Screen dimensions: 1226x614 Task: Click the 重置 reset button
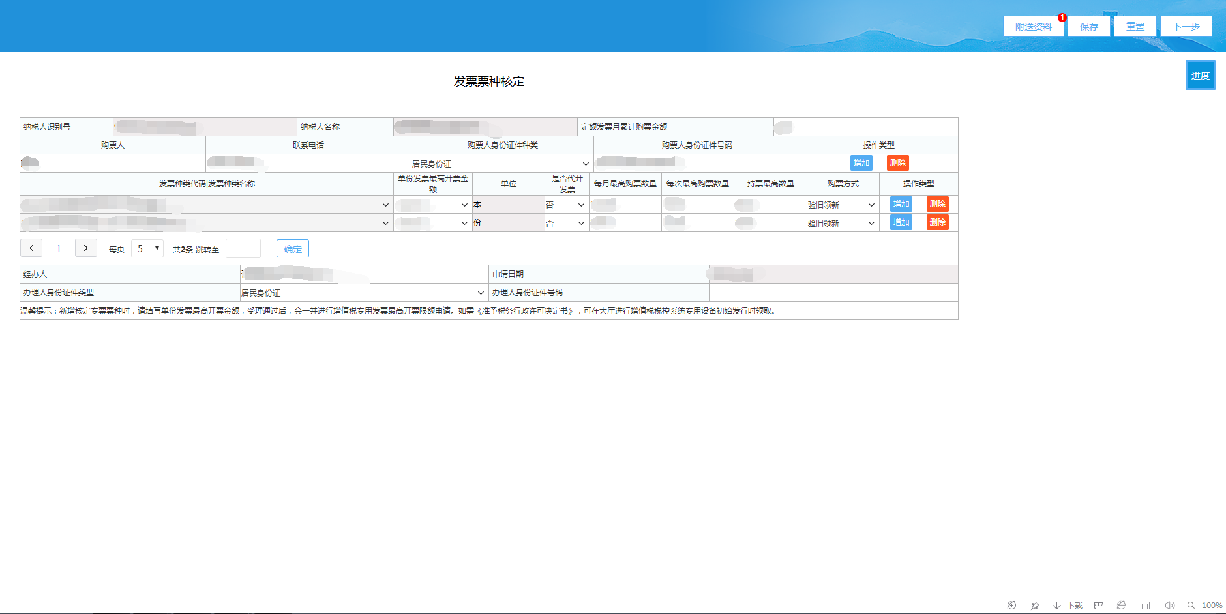(1135, 26)
